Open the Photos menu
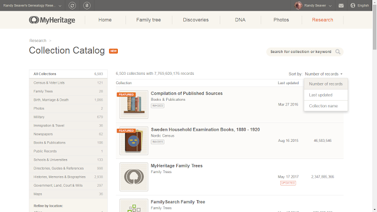This screenshot has height=212, width=377. click(x=281, y=20)
